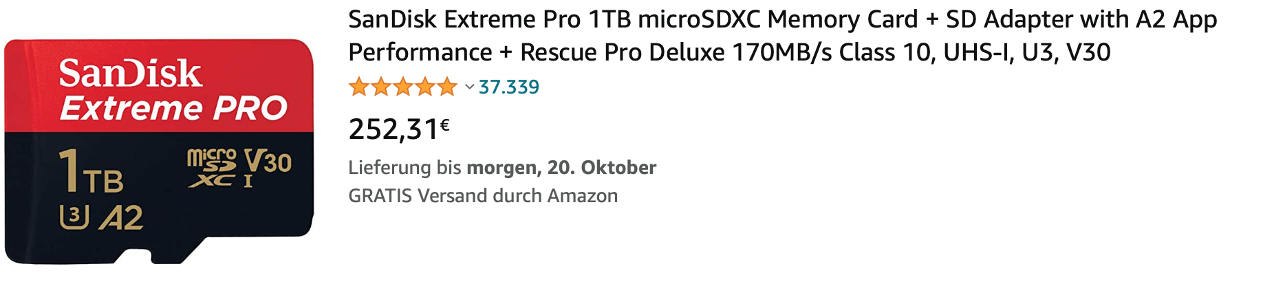The height and width of the screenshot is (282, 1263).
Task: Expand the rating breakdown chevron
Action: [x=469, y=87]
